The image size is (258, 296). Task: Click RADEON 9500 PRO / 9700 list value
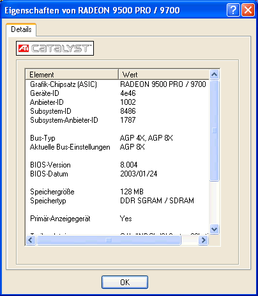(163, 84)
